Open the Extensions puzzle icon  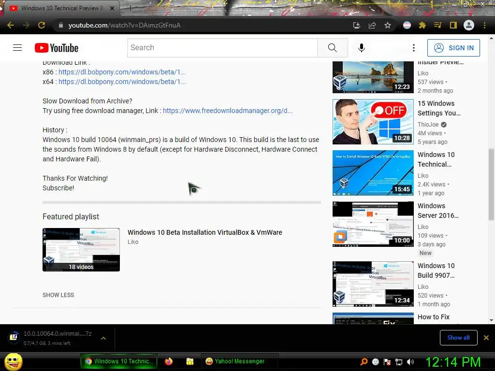pos(422,25)
